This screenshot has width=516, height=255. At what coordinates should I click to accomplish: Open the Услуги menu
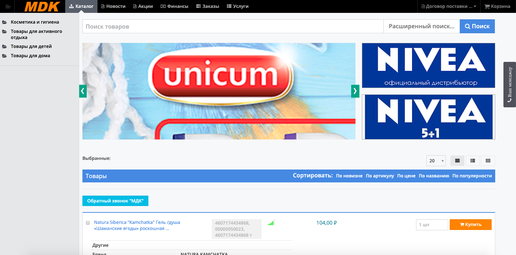[x=238, y=6]
